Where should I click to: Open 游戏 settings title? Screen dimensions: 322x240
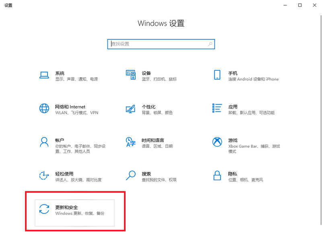pos(233,140)
